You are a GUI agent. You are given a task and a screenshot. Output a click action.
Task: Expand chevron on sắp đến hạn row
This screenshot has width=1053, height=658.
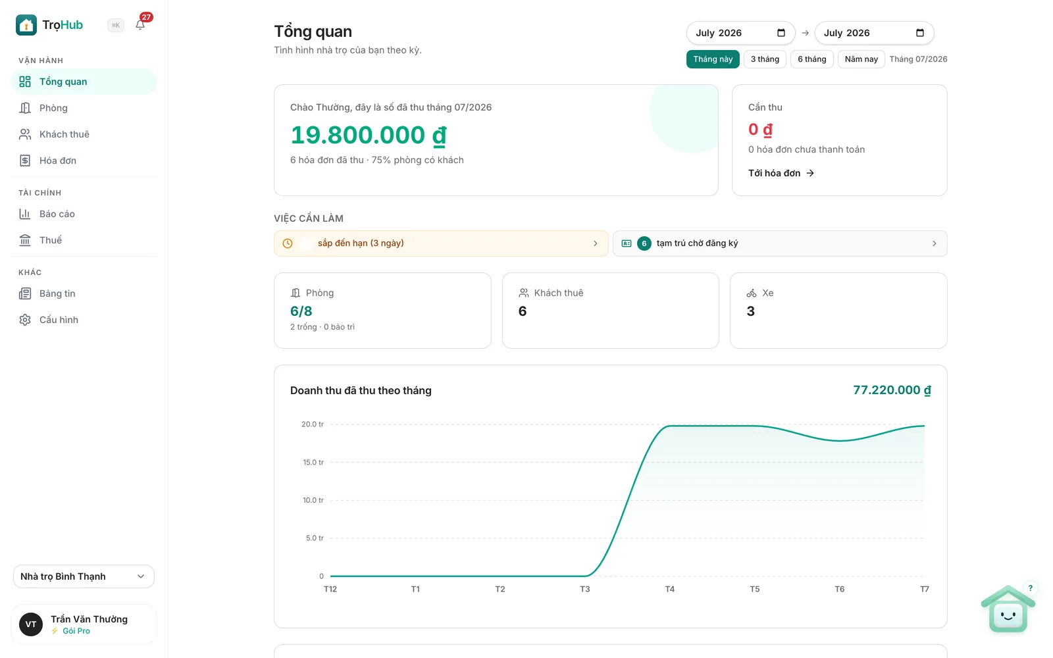click(596, 243)
